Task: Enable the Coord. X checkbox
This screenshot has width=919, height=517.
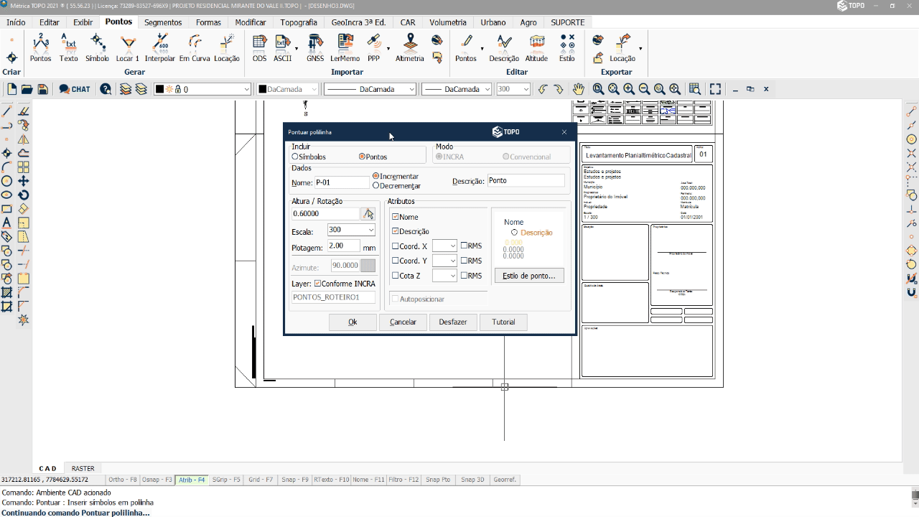Action: (x=396, y=246)
